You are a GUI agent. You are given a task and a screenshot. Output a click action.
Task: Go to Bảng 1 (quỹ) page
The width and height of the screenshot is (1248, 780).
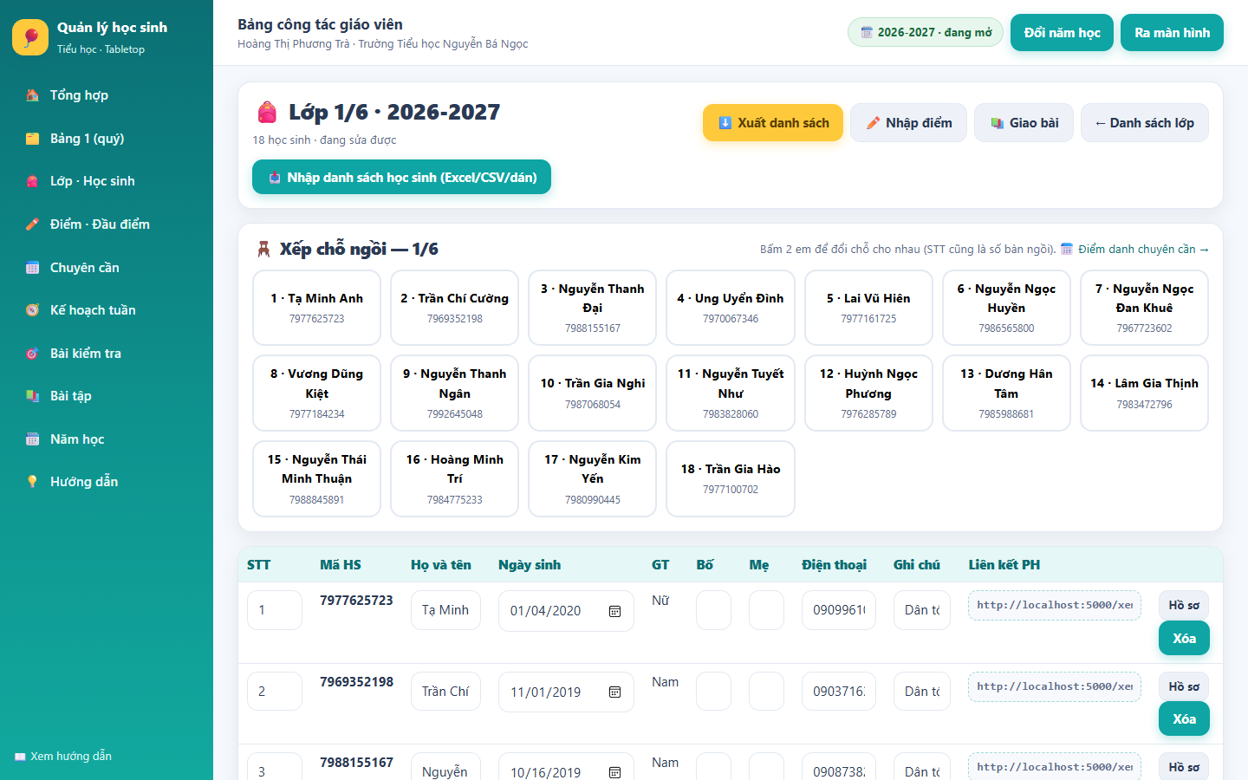107,139
